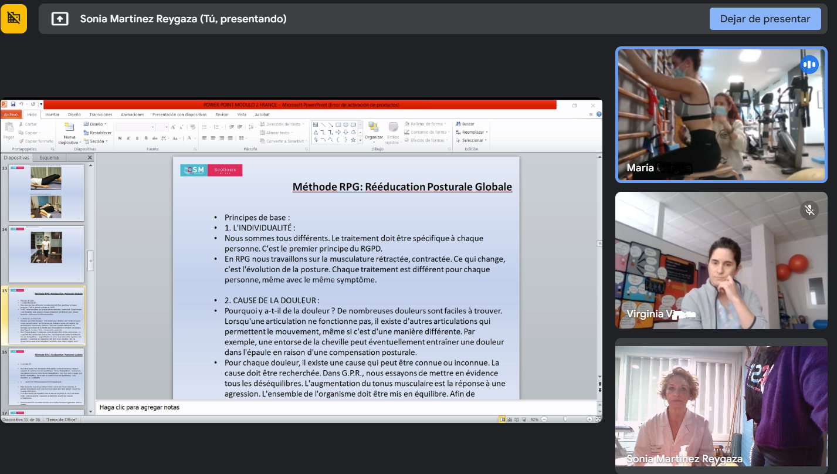The height and width of the screenshot is (474, 837).
Task: Select slide 14 thumbnail
Action: tap(46, 253)
